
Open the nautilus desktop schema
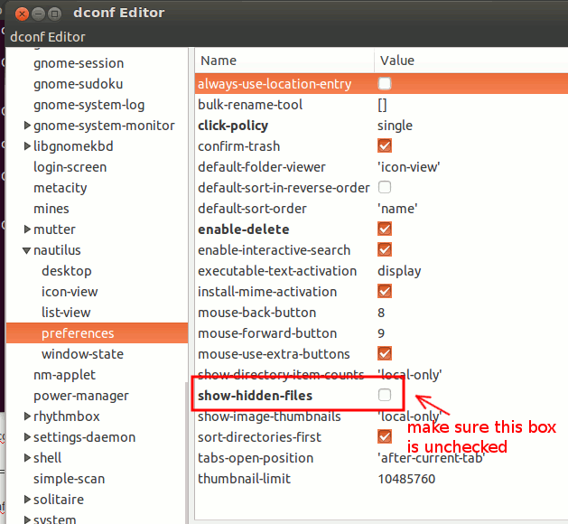[67, 271]
